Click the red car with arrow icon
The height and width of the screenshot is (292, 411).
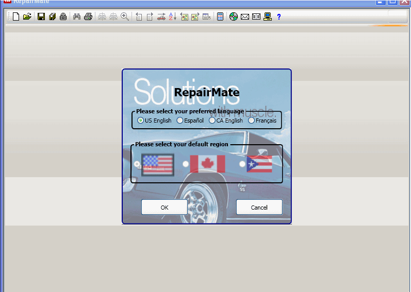(161, 17)
